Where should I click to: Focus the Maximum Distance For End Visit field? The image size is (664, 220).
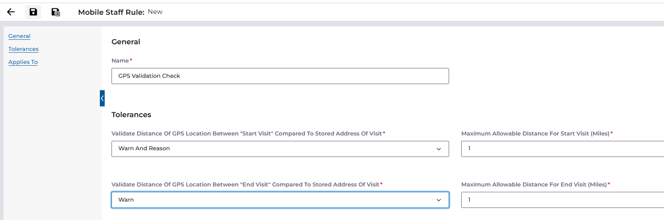click(562, 200)
